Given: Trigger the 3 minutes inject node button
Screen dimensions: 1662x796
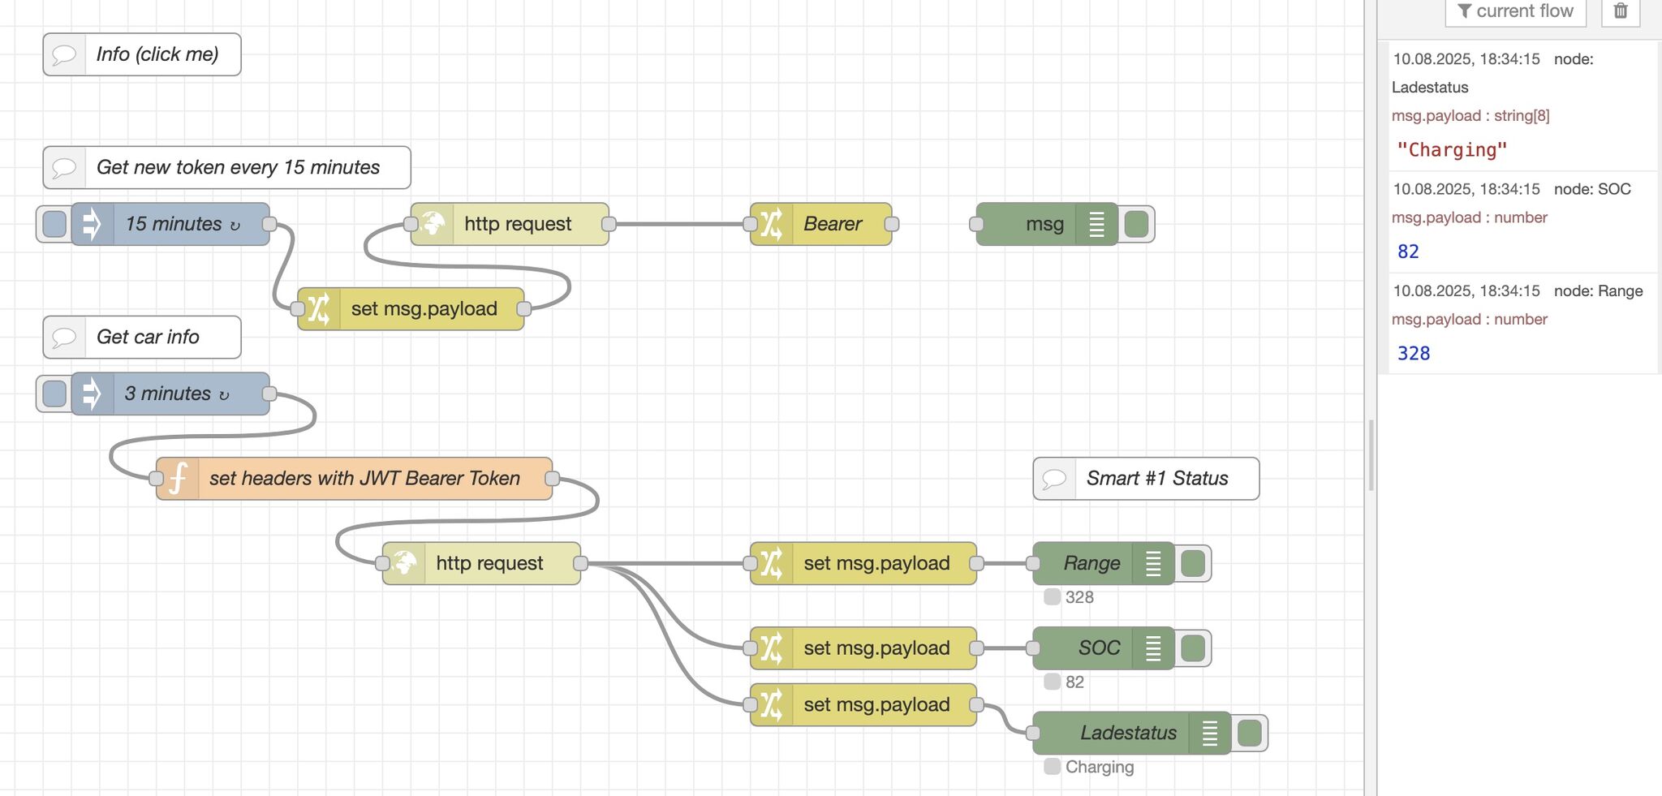Looking at the screenshot, I should (54, 394).
